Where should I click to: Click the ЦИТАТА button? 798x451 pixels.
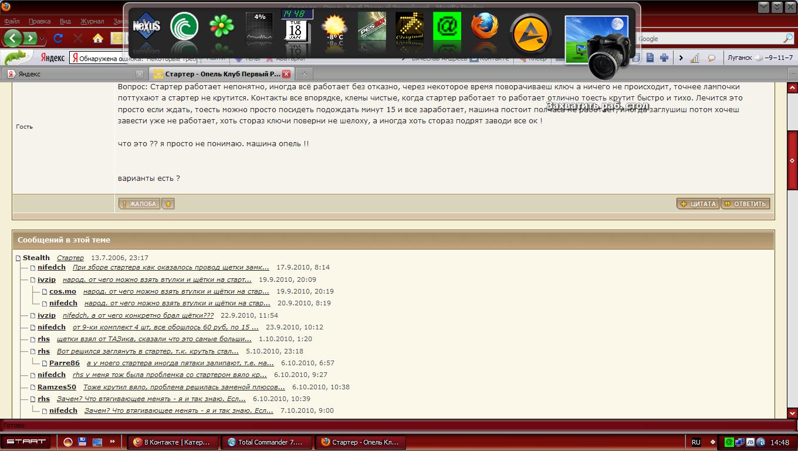pyautogui.click(x=698, y=204)
